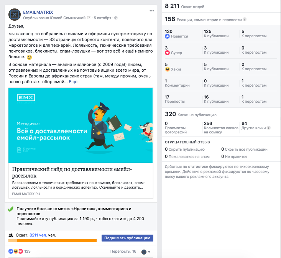Click info icon beside Другие клики
The image size is (281, 258).
(268, 128)
